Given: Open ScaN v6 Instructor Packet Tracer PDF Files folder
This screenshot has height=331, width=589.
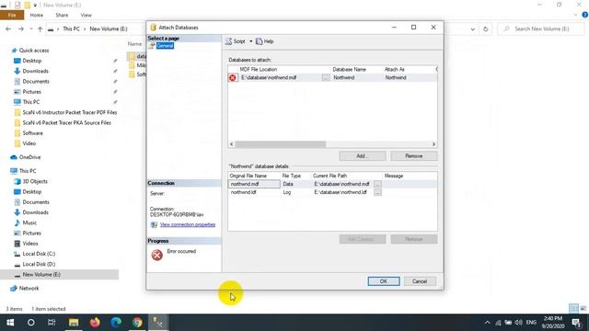Looking at the screenshot, I should (x=70, y=112).
